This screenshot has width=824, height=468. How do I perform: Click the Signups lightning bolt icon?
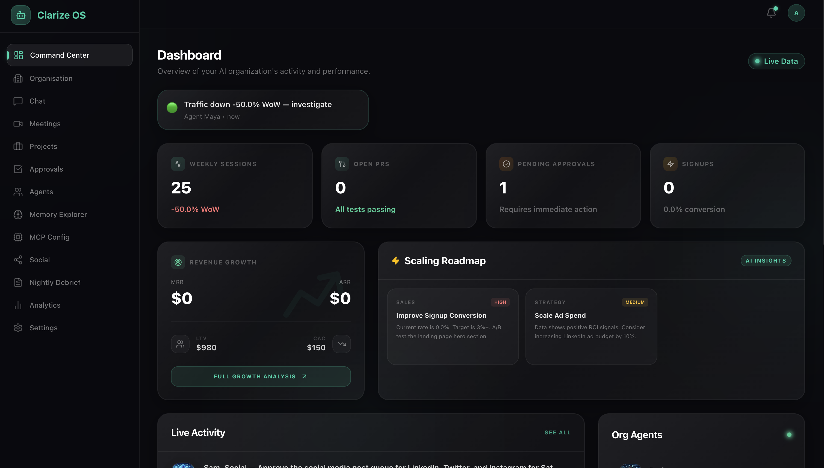(670, 164)
